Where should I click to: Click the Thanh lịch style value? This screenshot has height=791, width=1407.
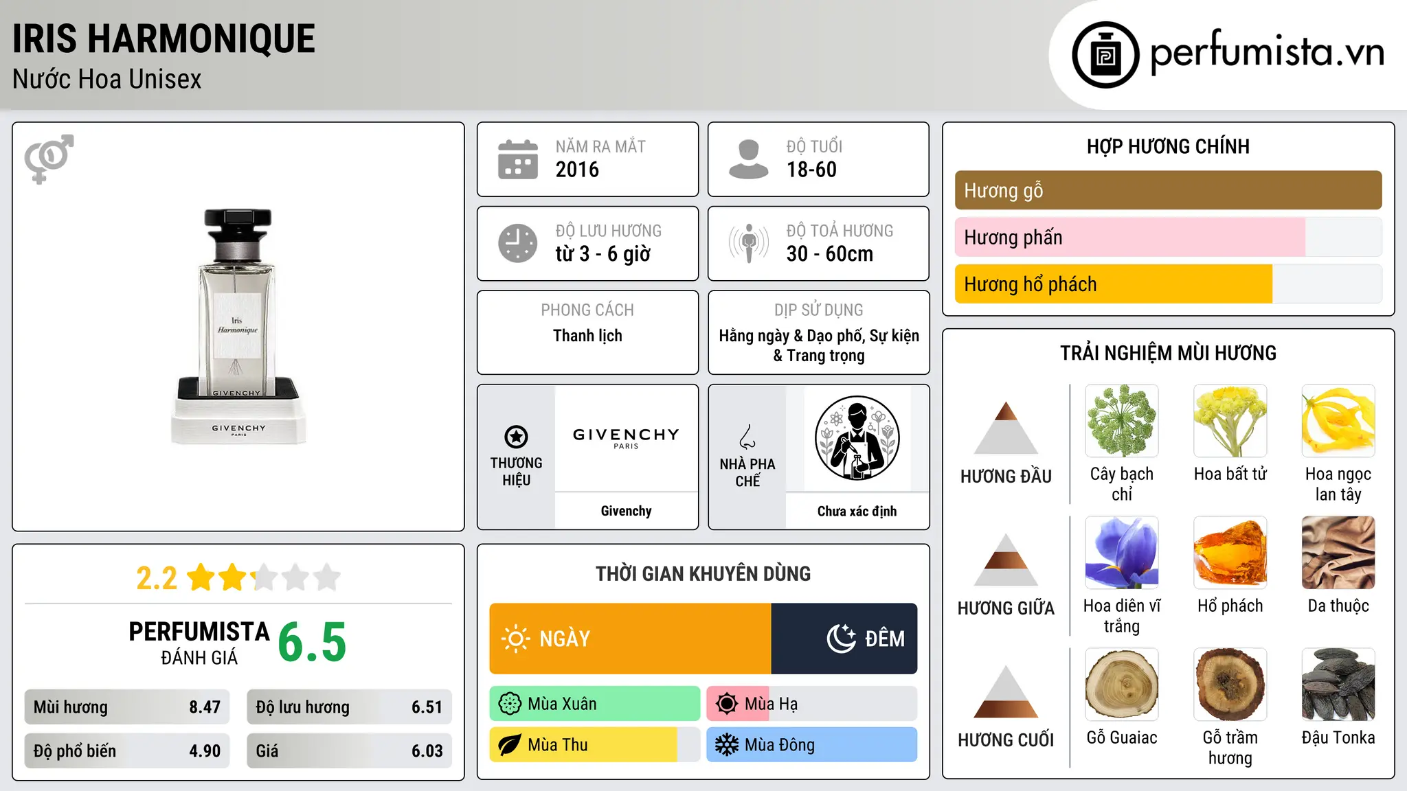tap(587, 336)
